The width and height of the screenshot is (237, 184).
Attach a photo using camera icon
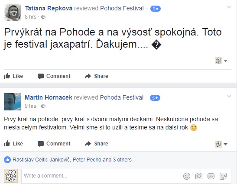click(199, 176)
